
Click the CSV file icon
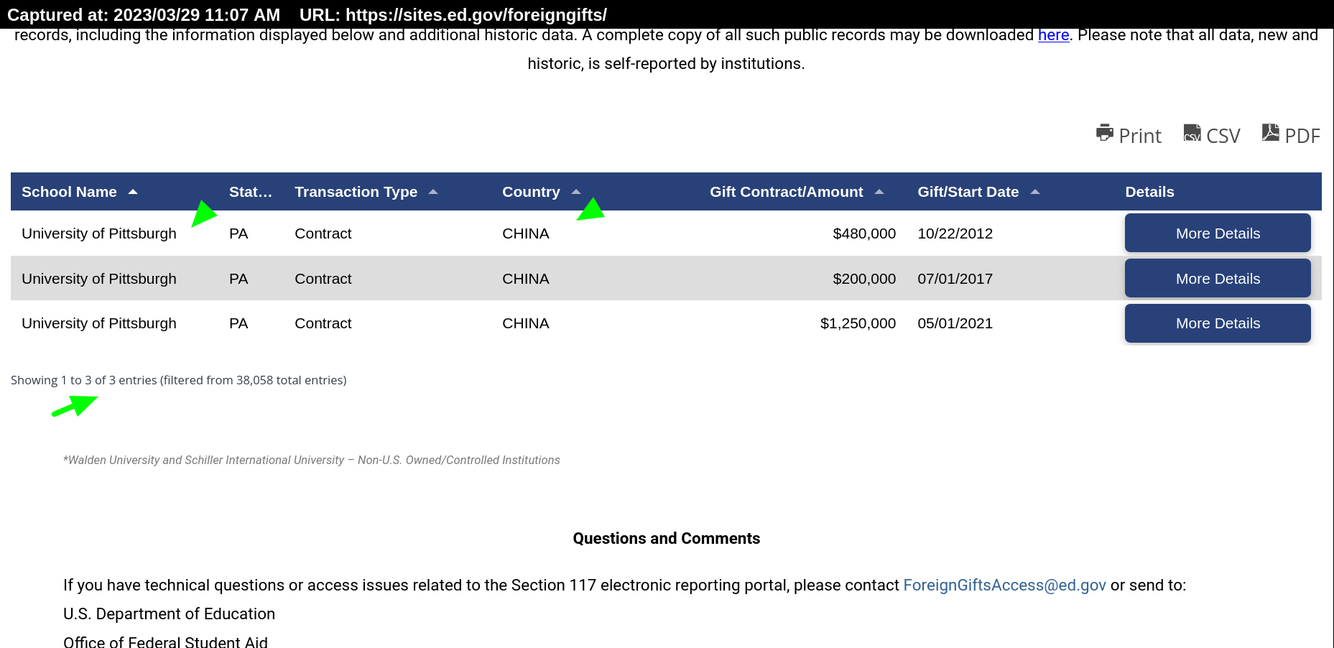point(1192,133)
